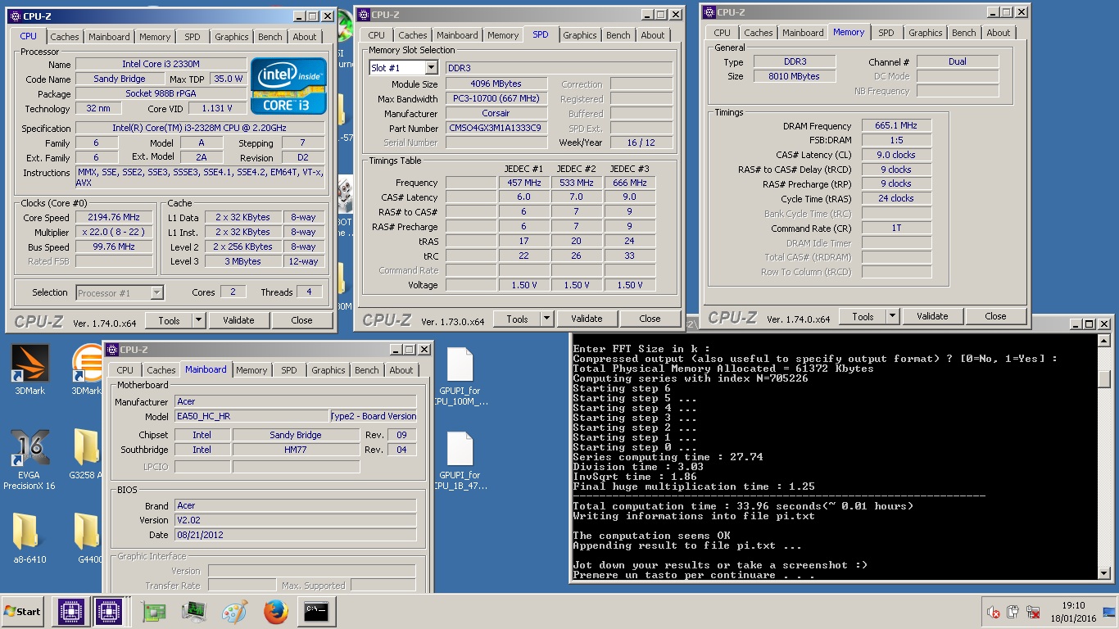The width and height of the screenshot is (1119, 629).
Task: Select the GPUPI_for CPU_1B file icon
Action: [460, 461]
